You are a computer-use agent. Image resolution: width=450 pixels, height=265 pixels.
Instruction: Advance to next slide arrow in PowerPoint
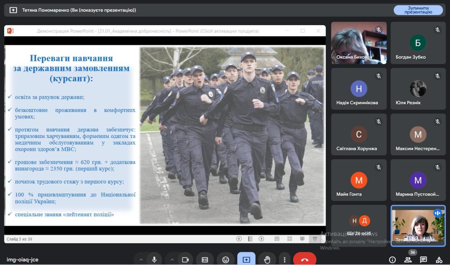pyautogui.click(x=261, y=239)
